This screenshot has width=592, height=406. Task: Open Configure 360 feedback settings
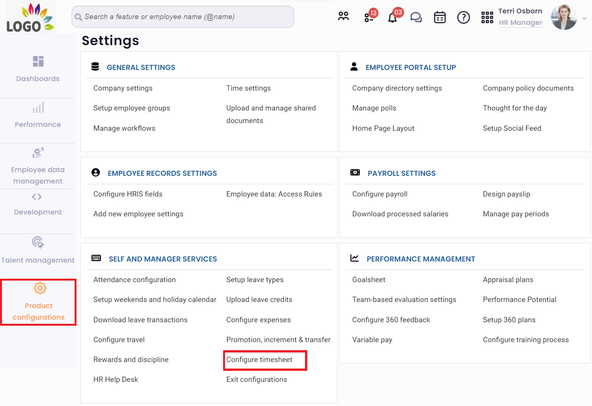coord(391,320)
